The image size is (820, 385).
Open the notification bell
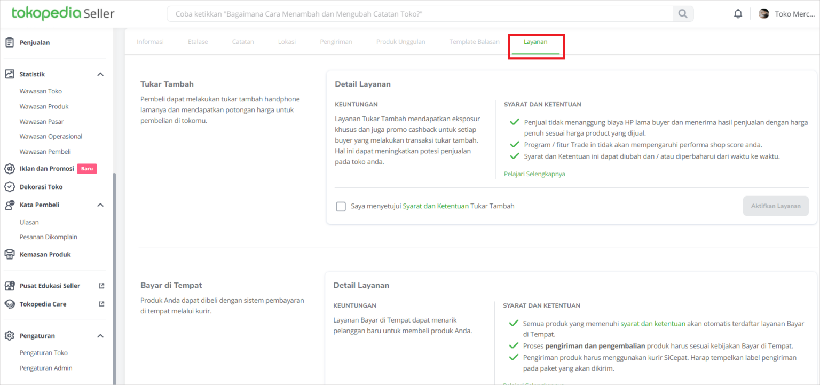[738, 14]
